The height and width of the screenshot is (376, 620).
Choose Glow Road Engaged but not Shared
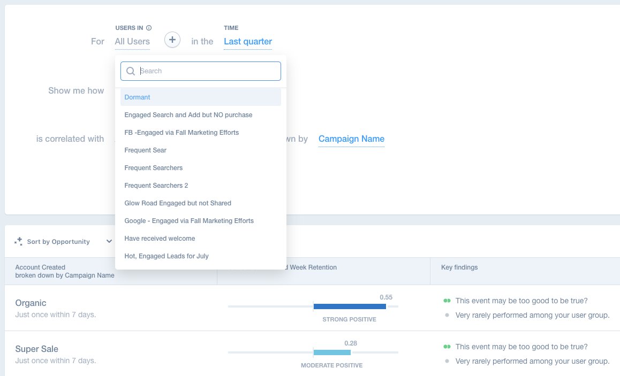click(177, 203)
